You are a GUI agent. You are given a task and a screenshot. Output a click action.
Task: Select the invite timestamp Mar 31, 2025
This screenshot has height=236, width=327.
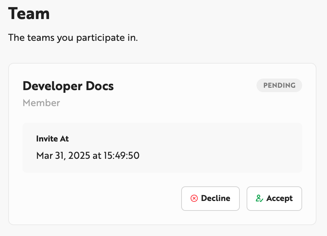coord(88,155)
